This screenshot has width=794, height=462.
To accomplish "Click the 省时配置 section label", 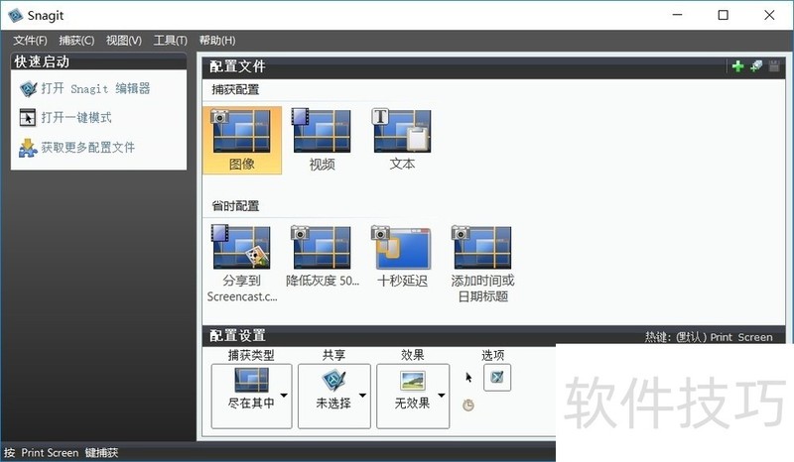I will pyautogui.click(x=235, y=206).
